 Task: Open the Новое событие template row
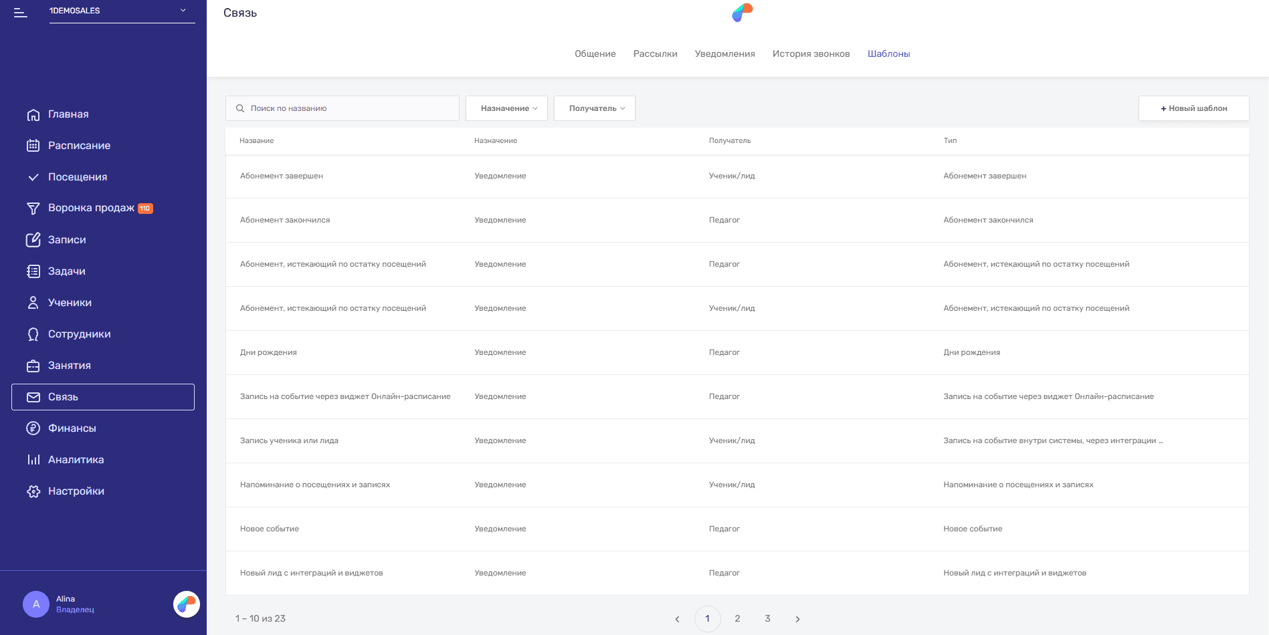[737, 529]
